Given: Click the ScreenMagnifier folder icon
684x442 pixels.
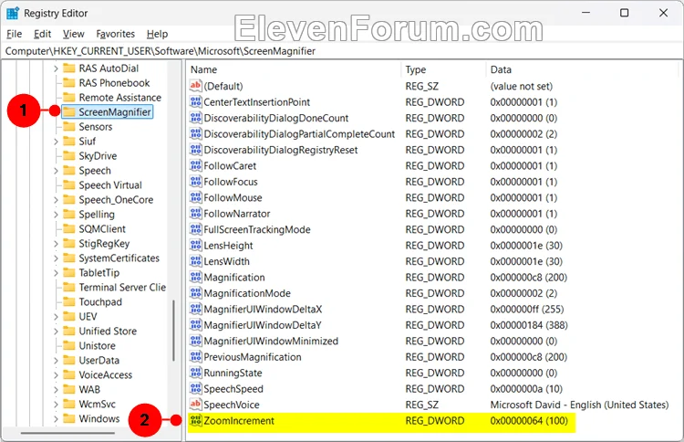Looking at the screenshot, I should point(69,111).
